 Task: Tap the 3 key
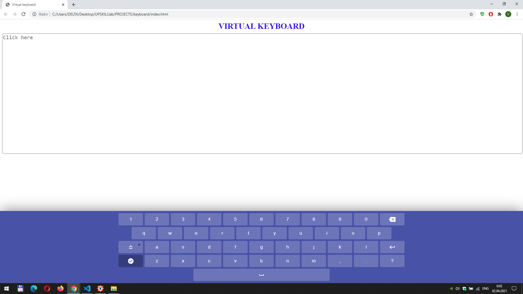coord(183,219)
